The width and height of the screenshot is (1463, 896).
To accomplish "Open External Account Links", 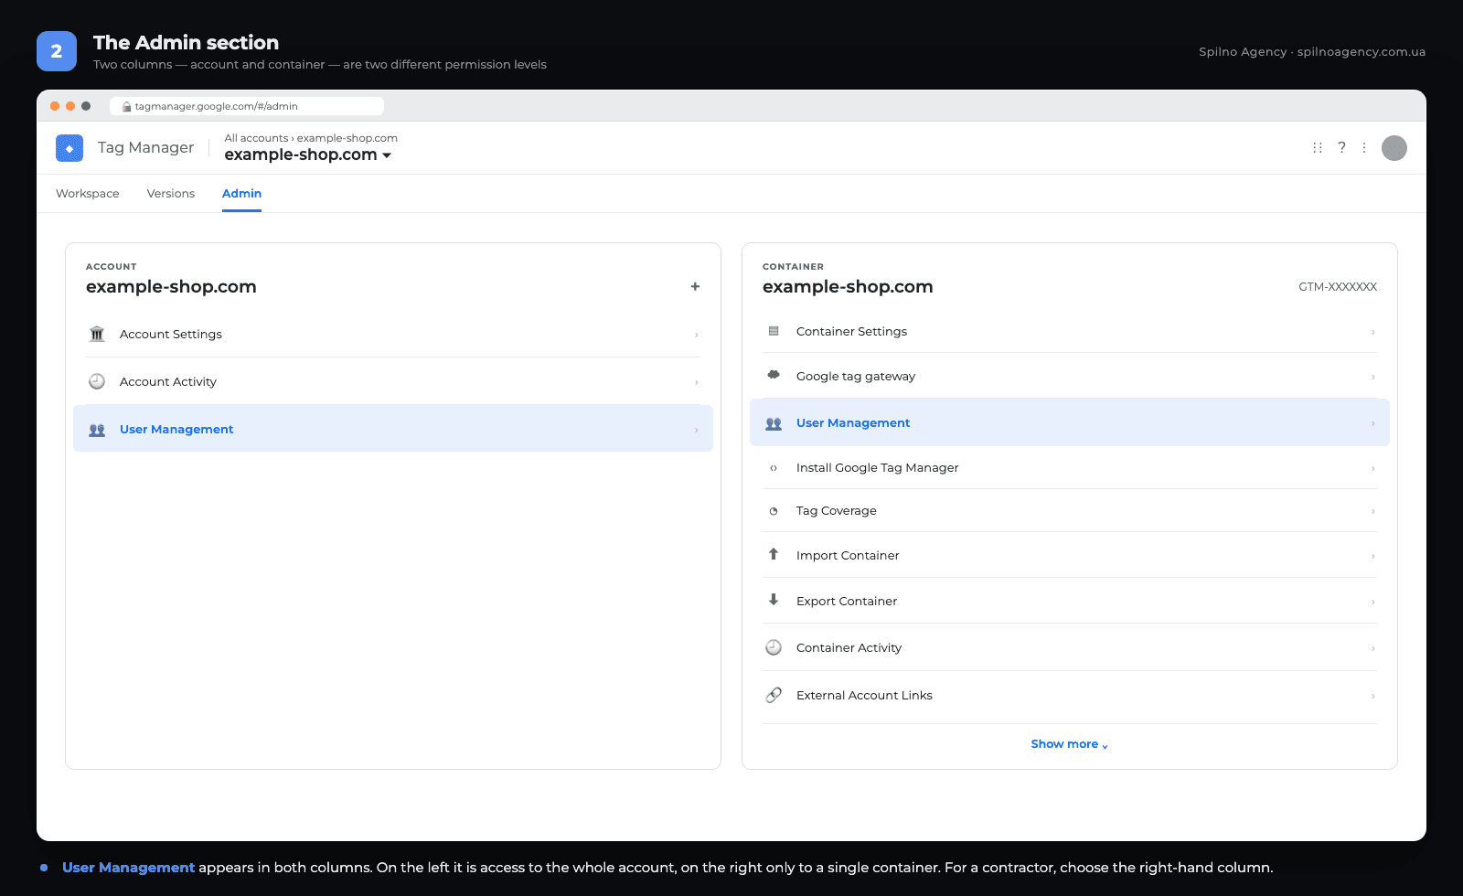I will click(1070, 695).
